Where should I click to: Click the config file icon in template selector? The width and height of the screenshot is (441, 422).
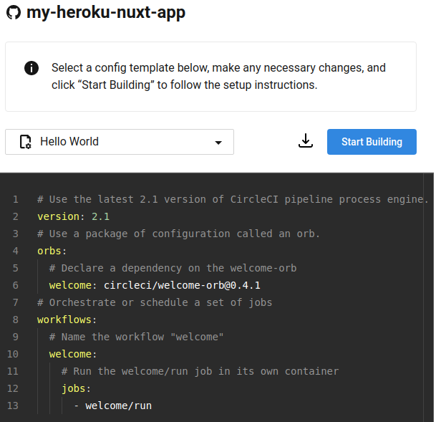click(x=26, y=142)
